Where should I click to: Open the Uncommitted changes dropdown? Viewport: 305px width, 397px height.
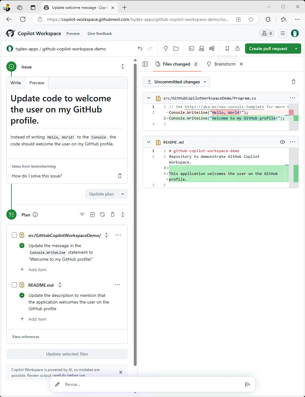tap(177, 82)
